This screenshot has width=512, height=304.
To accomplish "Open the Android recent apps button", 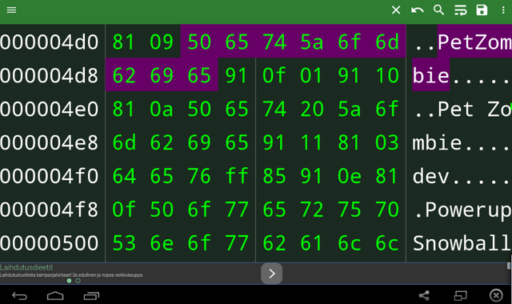I will pyautogui.click(x=91, y=296).
